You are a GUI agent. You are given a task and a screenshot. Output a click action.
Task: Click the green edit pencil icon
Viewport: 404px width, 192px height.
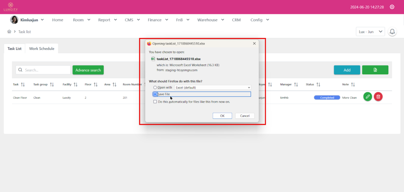tap(367, 96)
